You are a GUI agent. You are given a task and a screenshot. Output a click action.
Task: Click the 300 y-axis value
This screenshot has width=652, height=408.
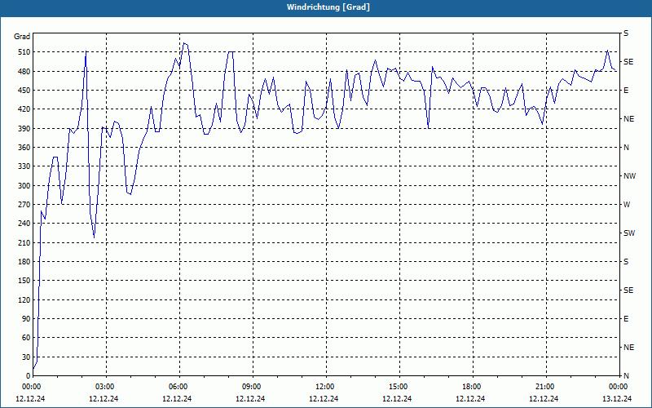[24, 186]
